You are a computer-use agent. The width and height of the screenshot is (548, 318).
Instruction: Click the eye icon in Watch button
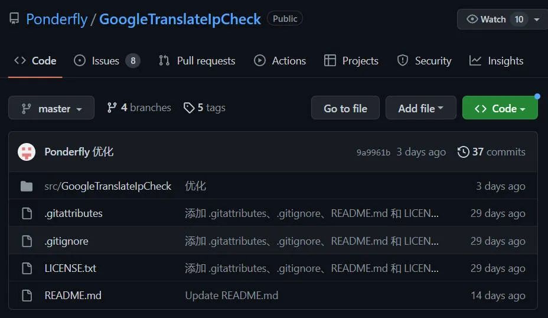tap(472, 19)
